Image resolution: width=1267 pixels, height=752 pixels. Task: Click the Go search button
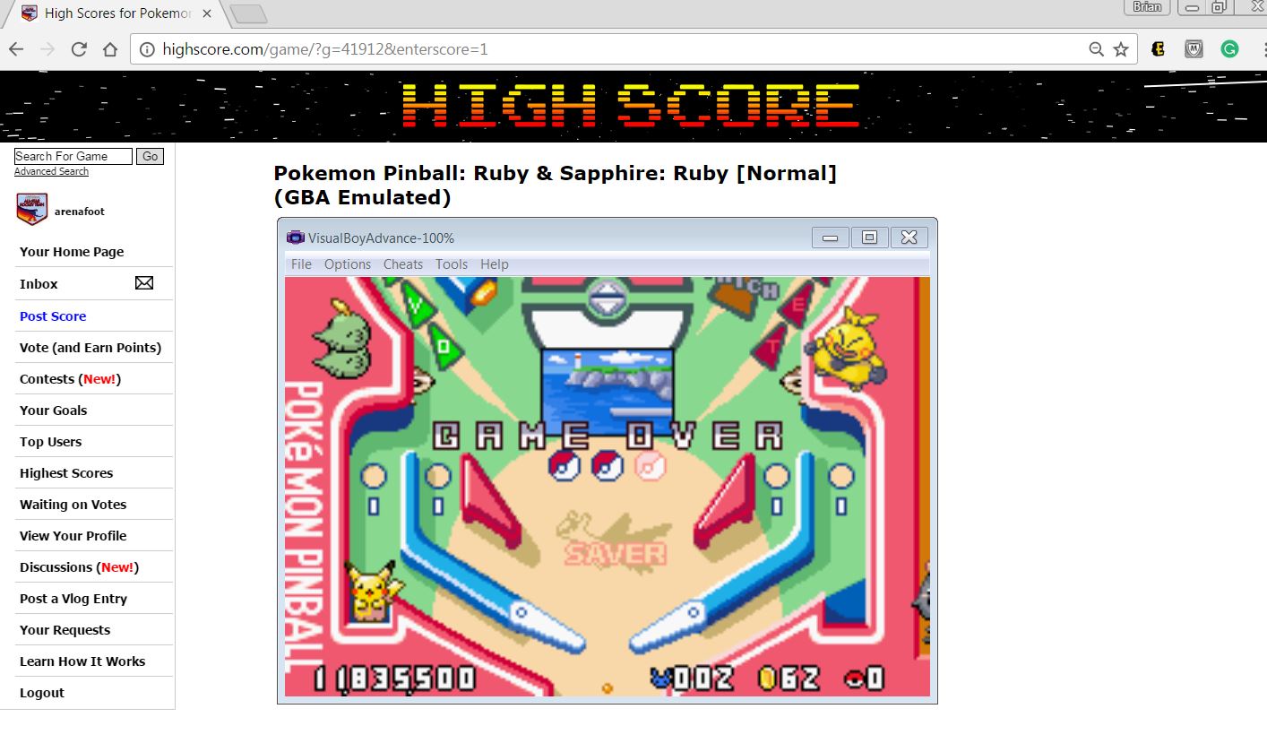click(150, 157)
